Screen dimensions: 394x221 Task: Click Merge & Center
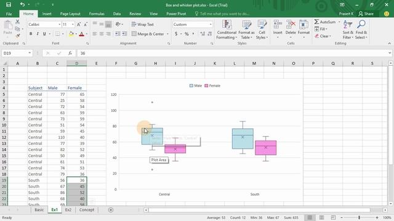click(x=148, y=34)
